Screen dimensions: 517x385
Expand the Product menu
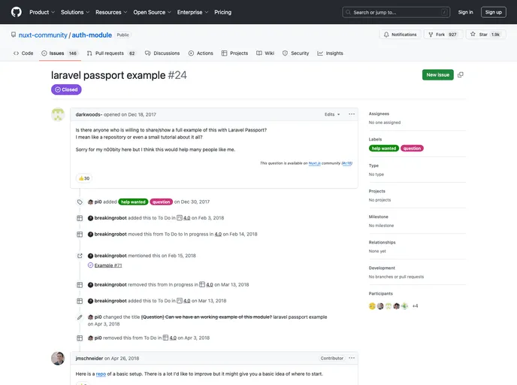click(x=42, y=12)
